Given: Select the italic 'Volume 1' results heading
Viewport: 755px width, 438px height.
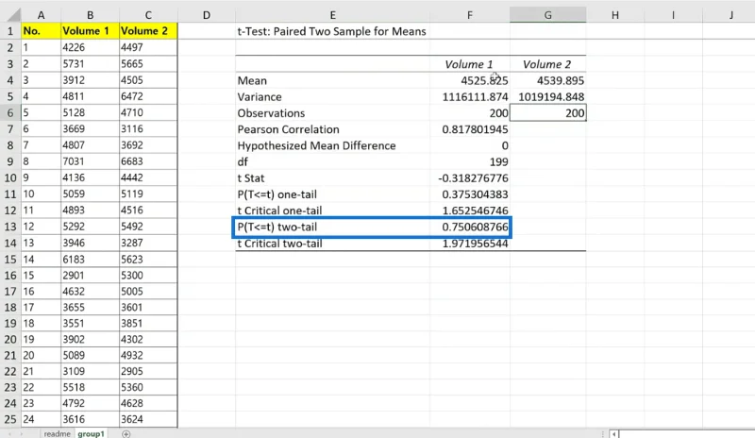Looking at the screenshot, I should coord(468,64).
